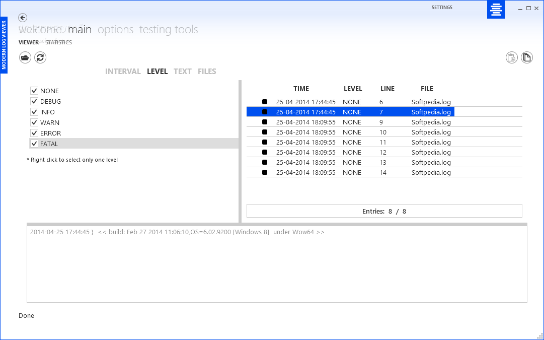The image size is (544, 340).
Task: Switch to the STATISTICS sub-tab
Action: coord(59,42)
